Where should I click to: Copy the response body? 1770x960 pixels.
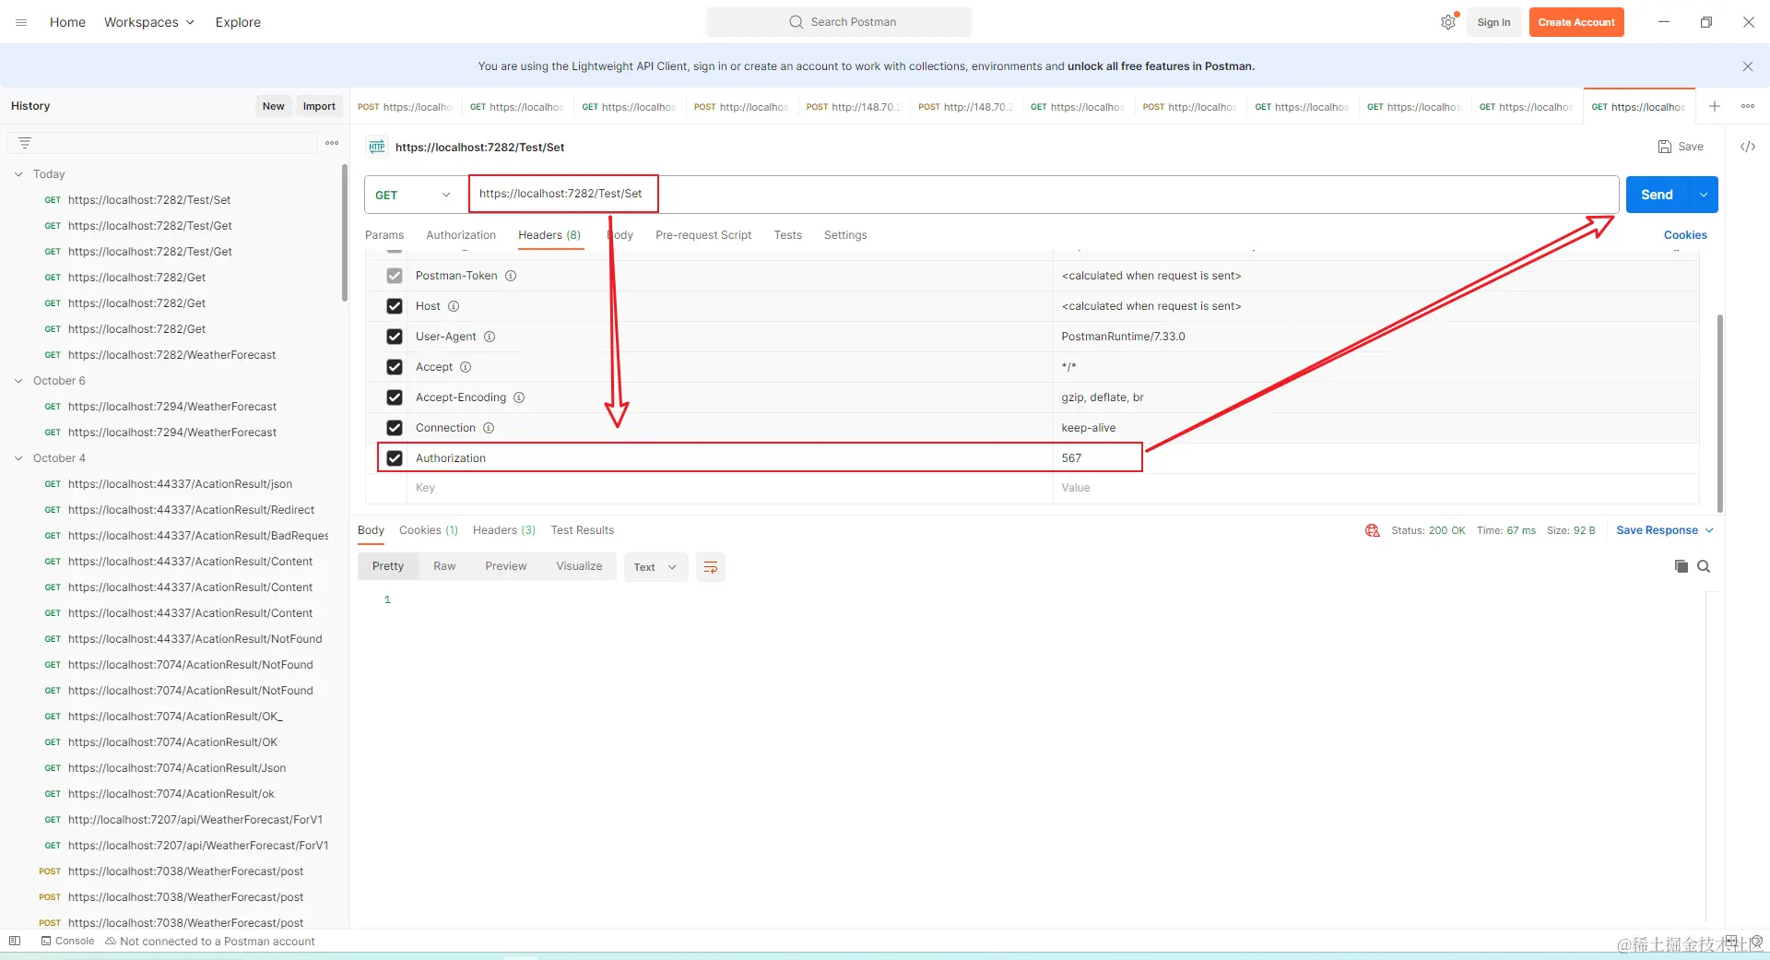pos(1681,566)
